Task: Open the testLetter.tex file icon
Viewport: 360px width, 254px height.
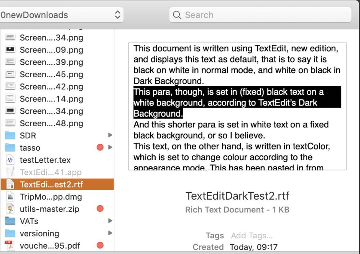Action: pos(11,160)
